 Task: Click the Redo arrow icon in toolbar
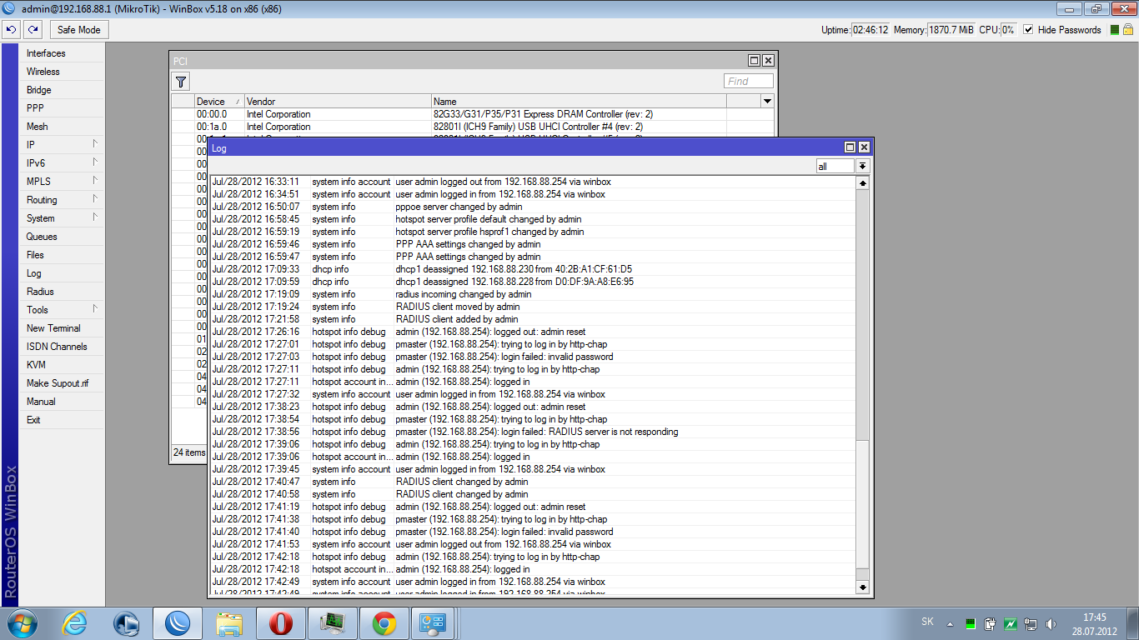33,29
